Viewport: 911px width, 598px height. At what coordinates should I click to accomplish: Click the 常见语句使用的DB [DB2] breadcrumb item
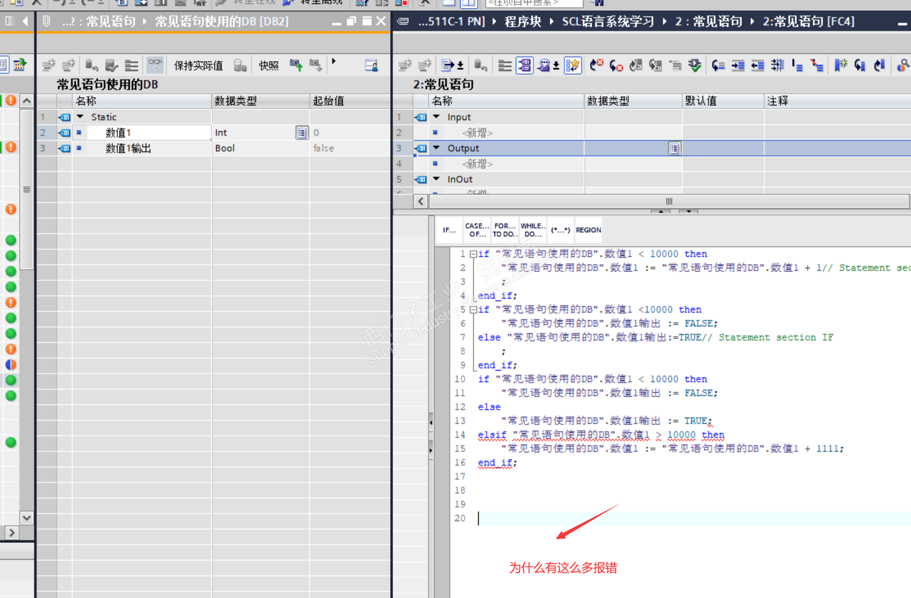222,22
